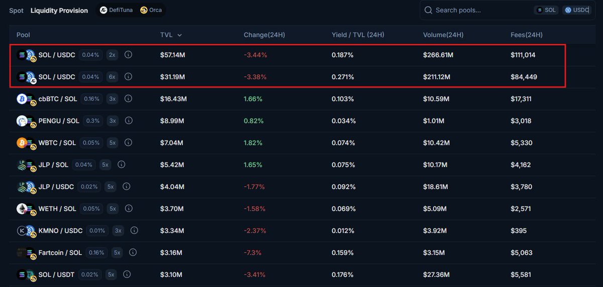Toggle the SOL token filter chip
The height and width of the screenshot is (287, 603).
[x=546, y=10]
